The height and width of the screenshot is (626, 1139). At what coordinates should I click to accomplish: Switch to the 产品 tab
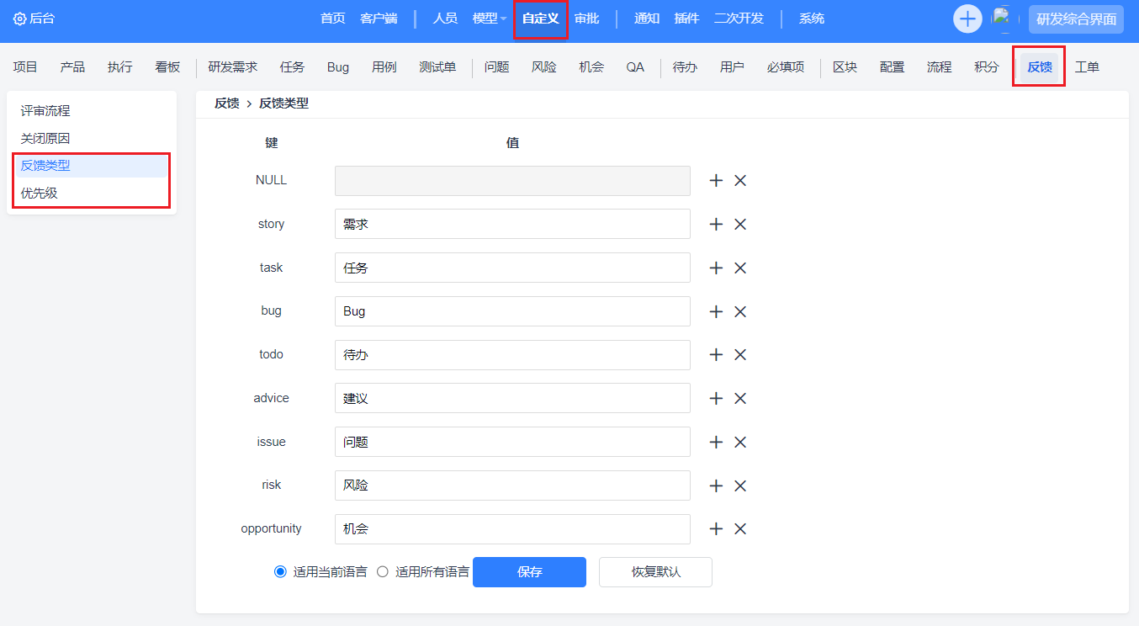point(72,67)
